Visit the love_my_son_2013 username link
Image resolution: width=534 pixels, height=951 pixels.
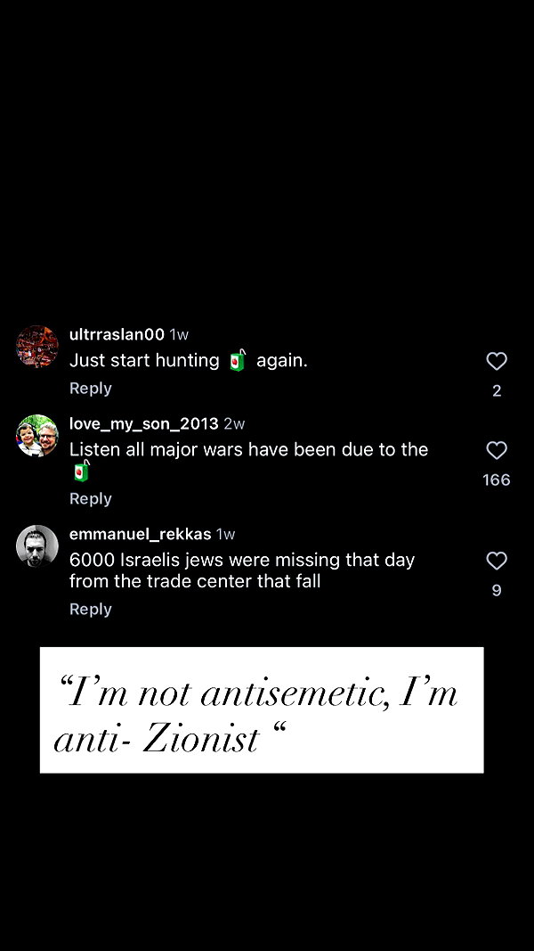pos(144,423)
